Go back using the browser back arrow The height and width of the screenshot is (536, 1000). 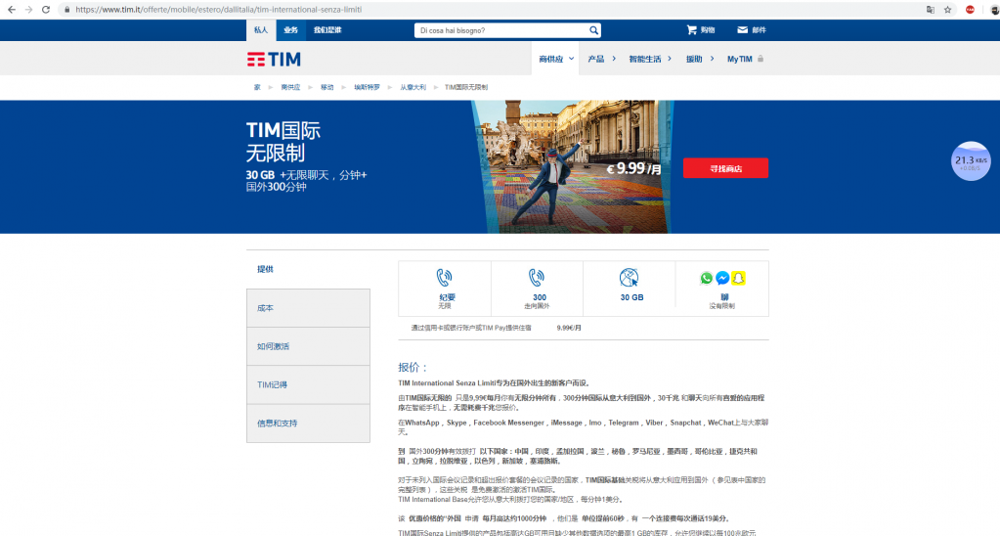[12, 10]
